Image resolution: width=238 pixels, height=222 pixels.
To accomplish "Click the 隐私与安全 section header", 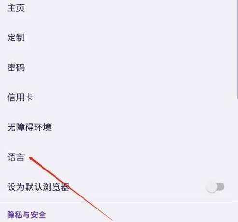I will 27,215.
